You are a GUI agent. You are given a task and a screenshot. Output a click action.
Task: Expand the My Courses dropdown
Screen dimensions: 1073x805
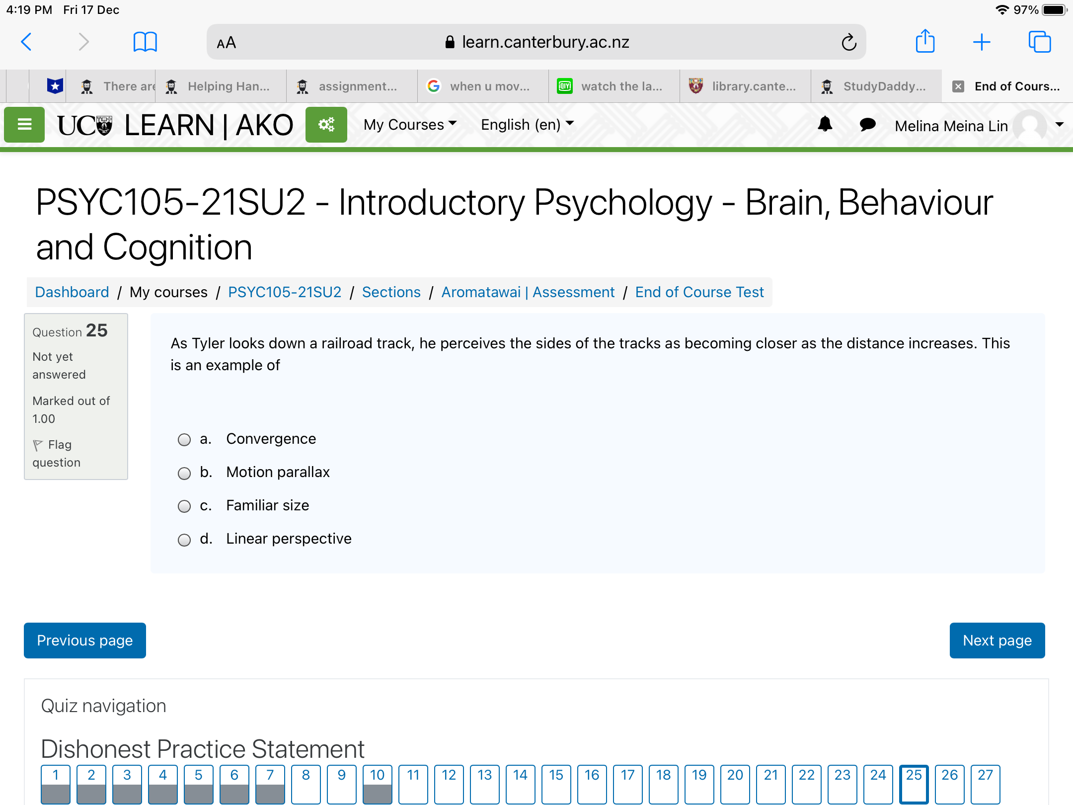410,124
